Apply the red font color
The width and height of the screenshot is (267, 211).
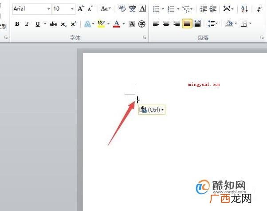(x=117, y=24)
